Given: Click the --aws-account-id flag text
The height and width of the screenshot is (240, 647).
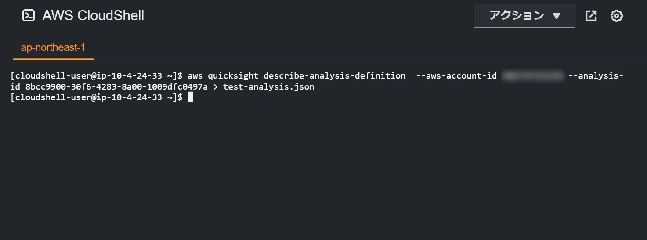Looking at the screenshot, I should pyautogui.click(x=456, y=75).
